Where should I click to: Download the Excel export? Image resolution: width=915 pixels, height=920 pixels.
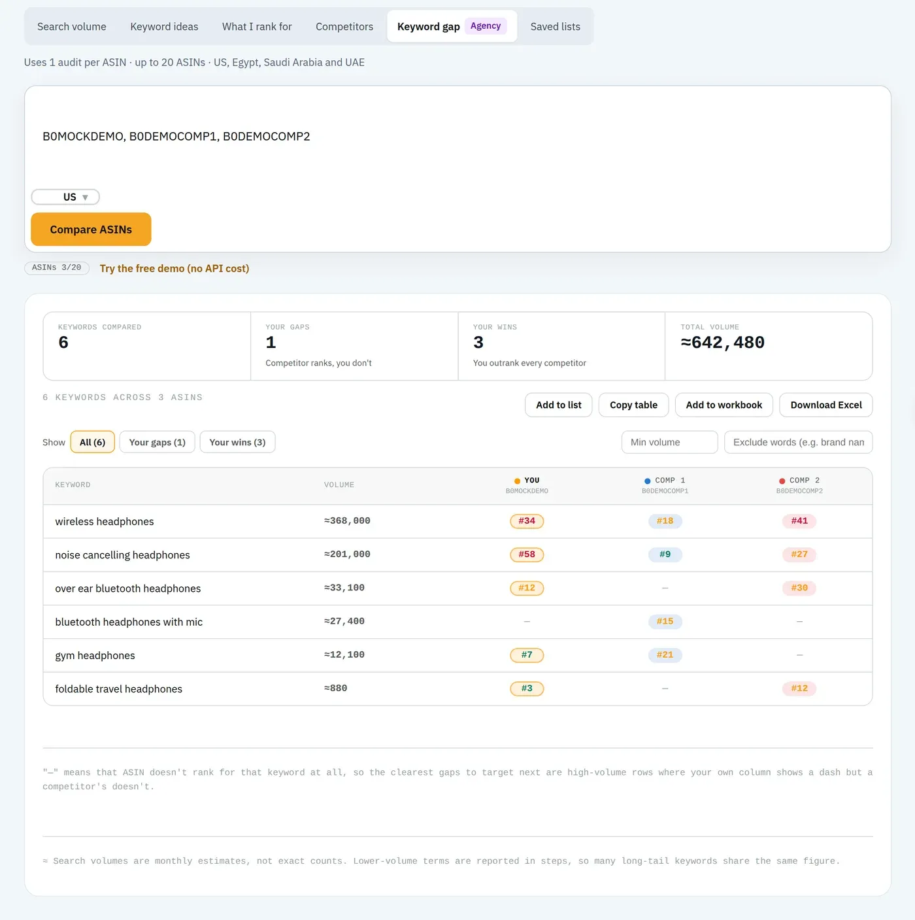pyautogui.click(x=826, y=405)
